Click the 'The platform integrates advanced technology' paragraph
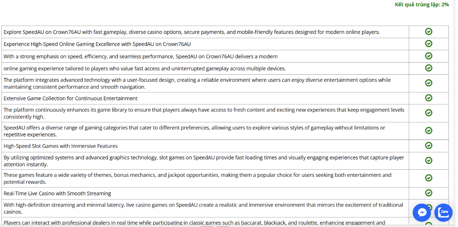Screen dimensions: 458x227 pos(197,83)
